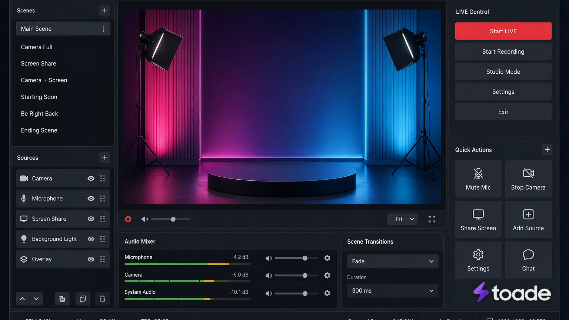Toggle Stop Camera quick action
The height and width of the screenshot is (320, 569).
click(x=528, y=179)
